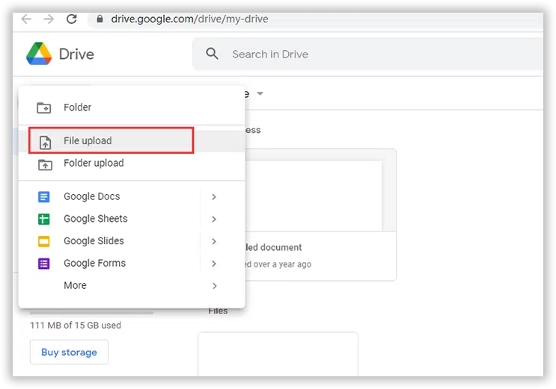Click the green Google Sheets icon
This screenshot has height=389, width=556.
(x=44, y=220)
